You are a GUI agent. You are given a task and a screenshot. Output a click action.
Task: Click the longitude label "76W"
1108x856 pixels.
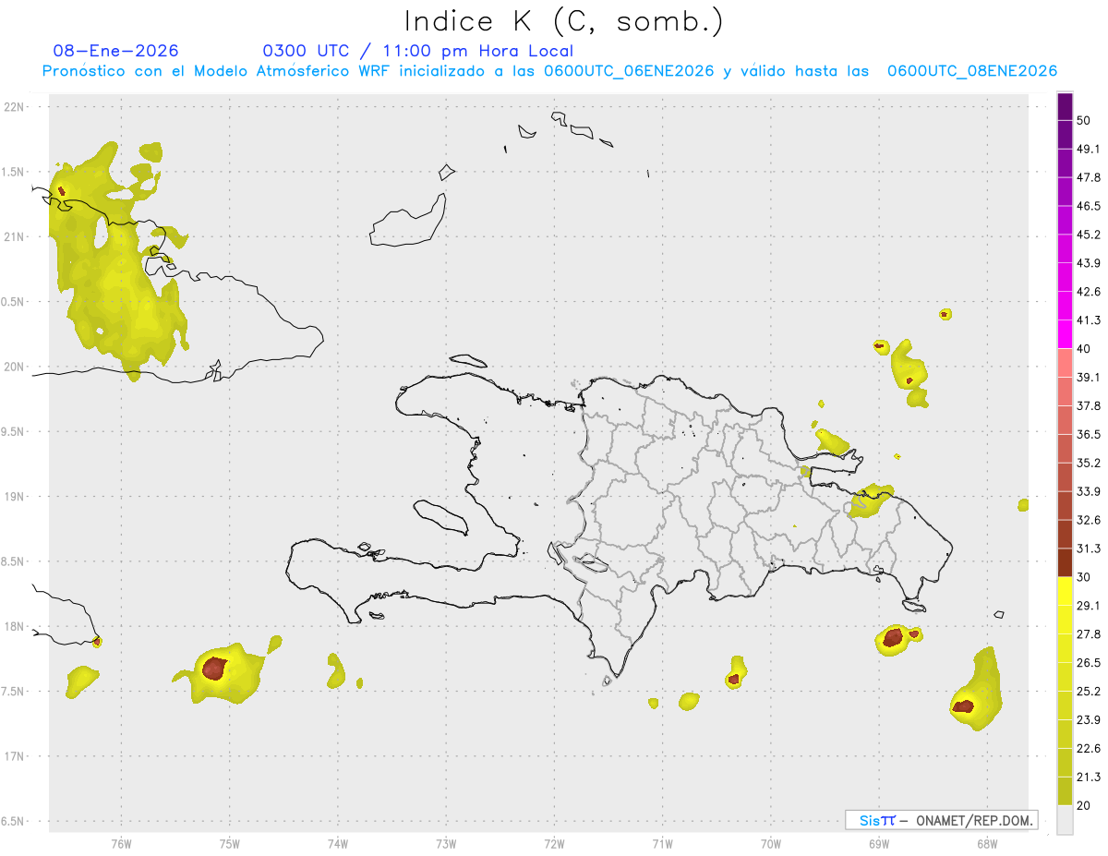(x=121, y=844)
